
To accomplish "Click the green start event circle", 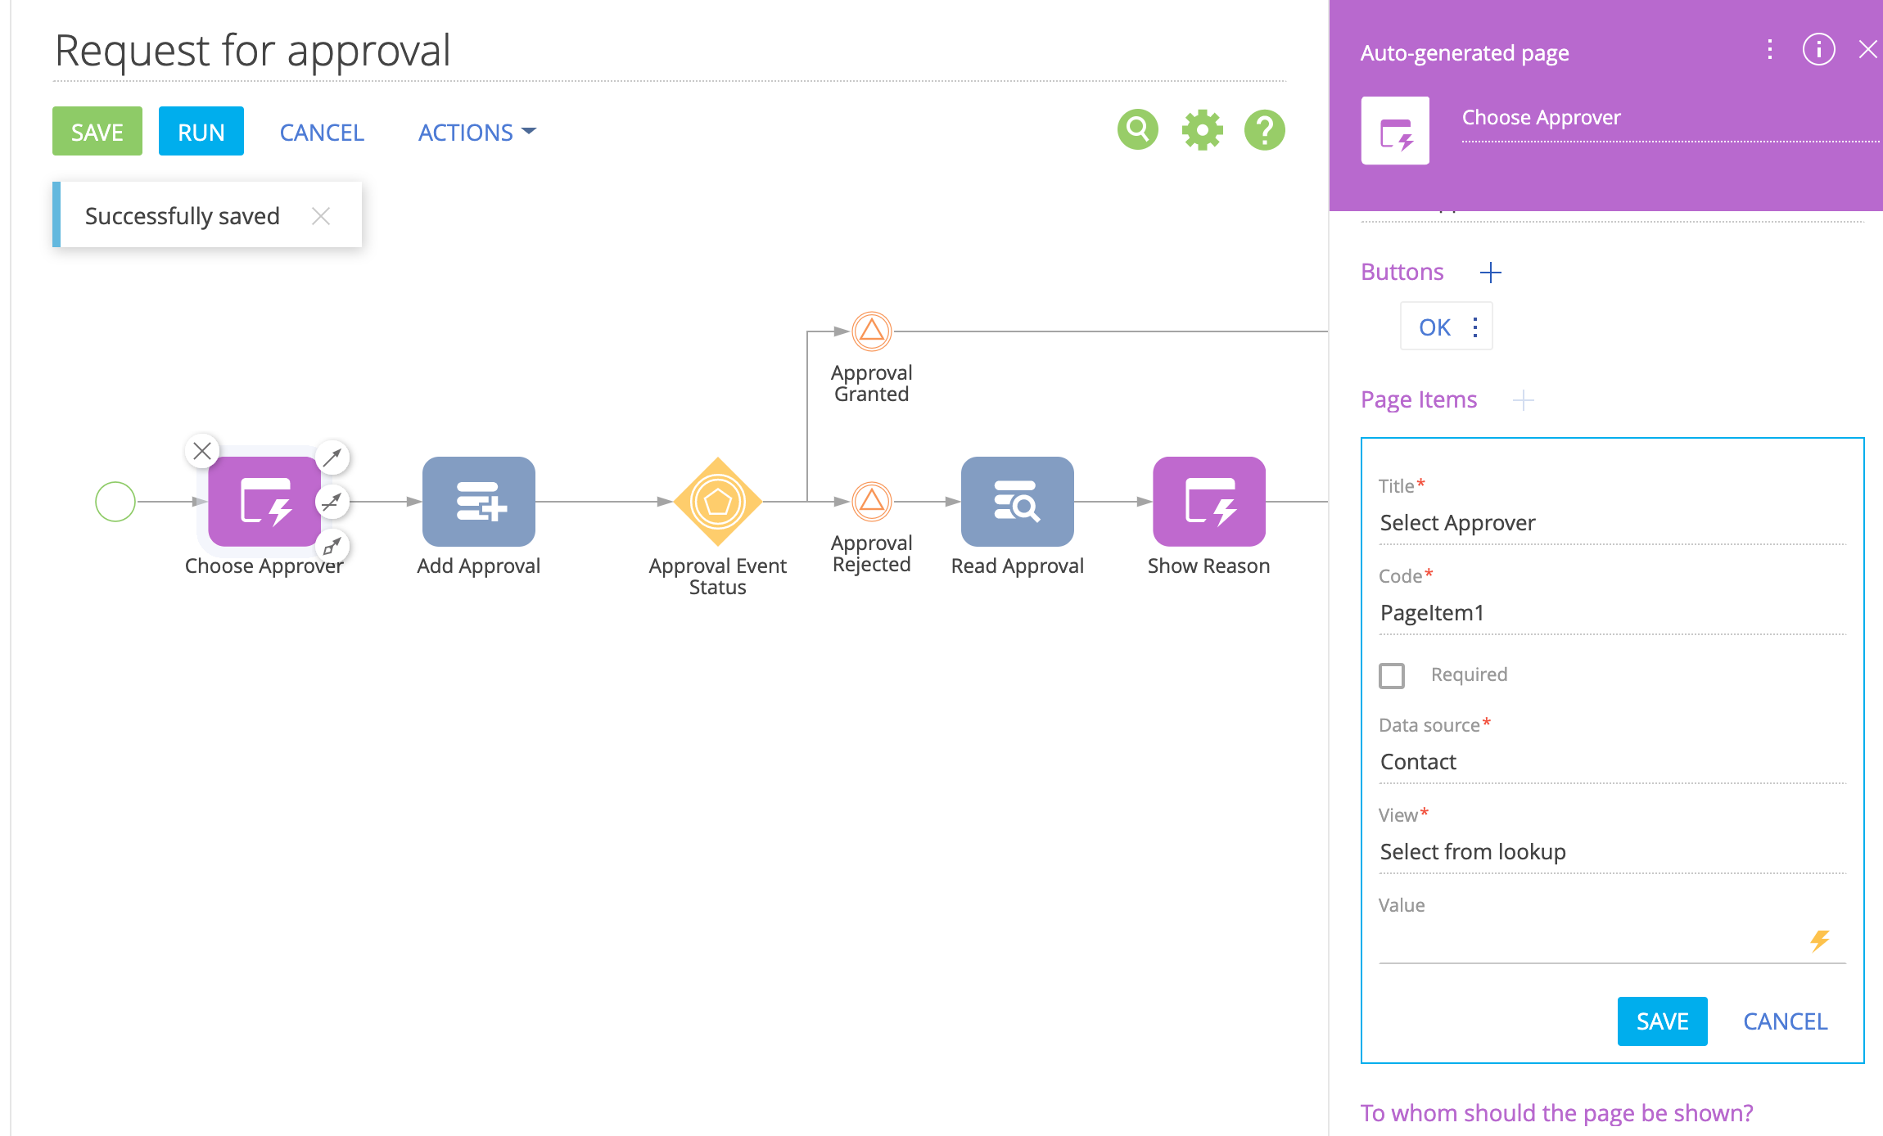I will coord(115,502).
